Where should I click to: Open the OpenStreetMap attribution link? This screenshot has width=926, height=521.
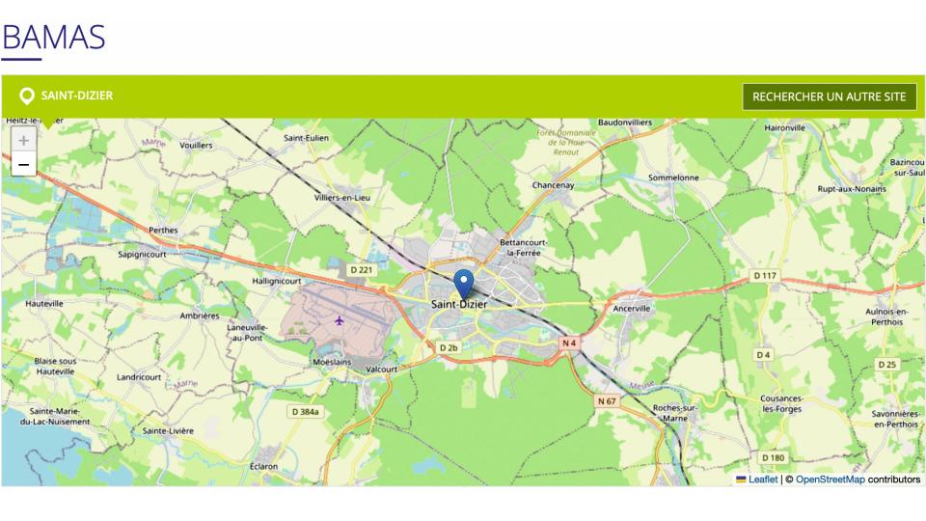pyautogui.click(x=830, y=480)
